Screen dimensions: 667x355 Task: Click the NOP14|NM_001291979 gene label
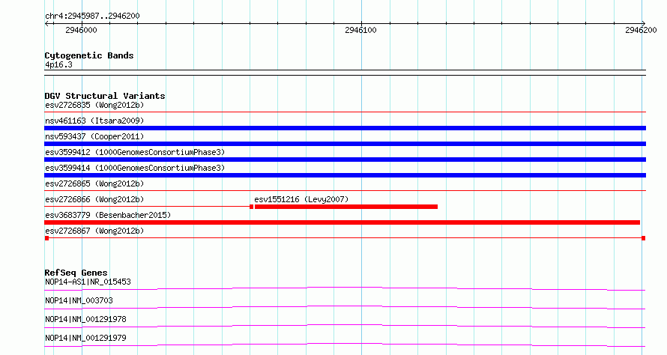pyautogui.click(x=85, y=338)
